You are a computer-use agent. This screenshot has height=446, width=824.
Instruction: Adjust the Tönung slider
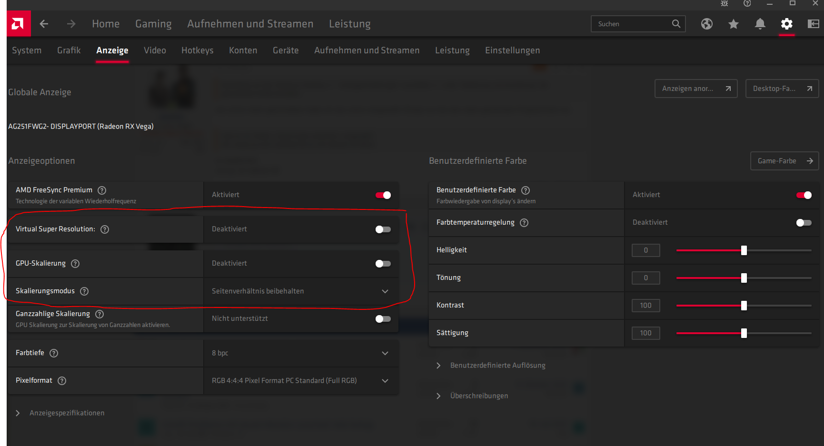744,278
